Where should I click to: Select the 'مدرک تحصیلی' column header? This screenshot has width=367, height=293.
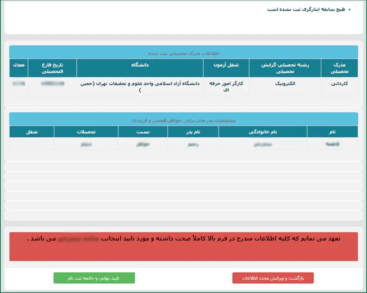click(339, 68)
